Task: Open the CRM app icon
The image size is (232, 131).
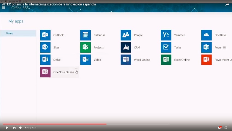Action: click(x=126, y=47)
